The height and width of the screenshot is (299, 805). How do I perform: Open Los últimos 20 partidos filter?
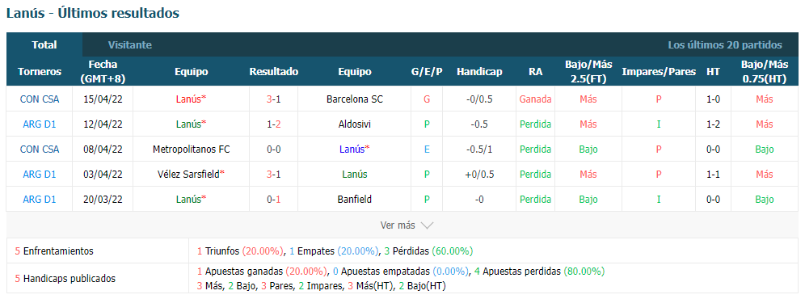[x=725, y=44]
